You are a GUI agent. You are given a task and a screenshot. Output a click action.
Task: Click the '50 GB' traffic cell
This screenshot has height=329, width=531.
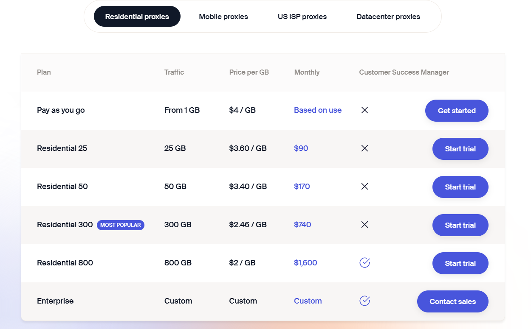pyautogui.click(x=175, y=187)
